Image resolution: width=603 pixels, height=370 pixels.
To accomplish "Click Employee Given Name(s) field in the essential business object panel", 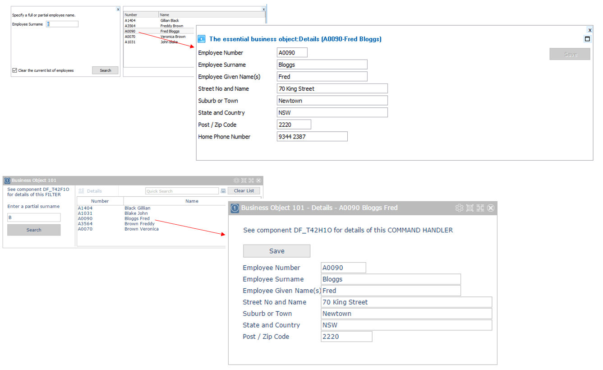I will pos(322,77).
